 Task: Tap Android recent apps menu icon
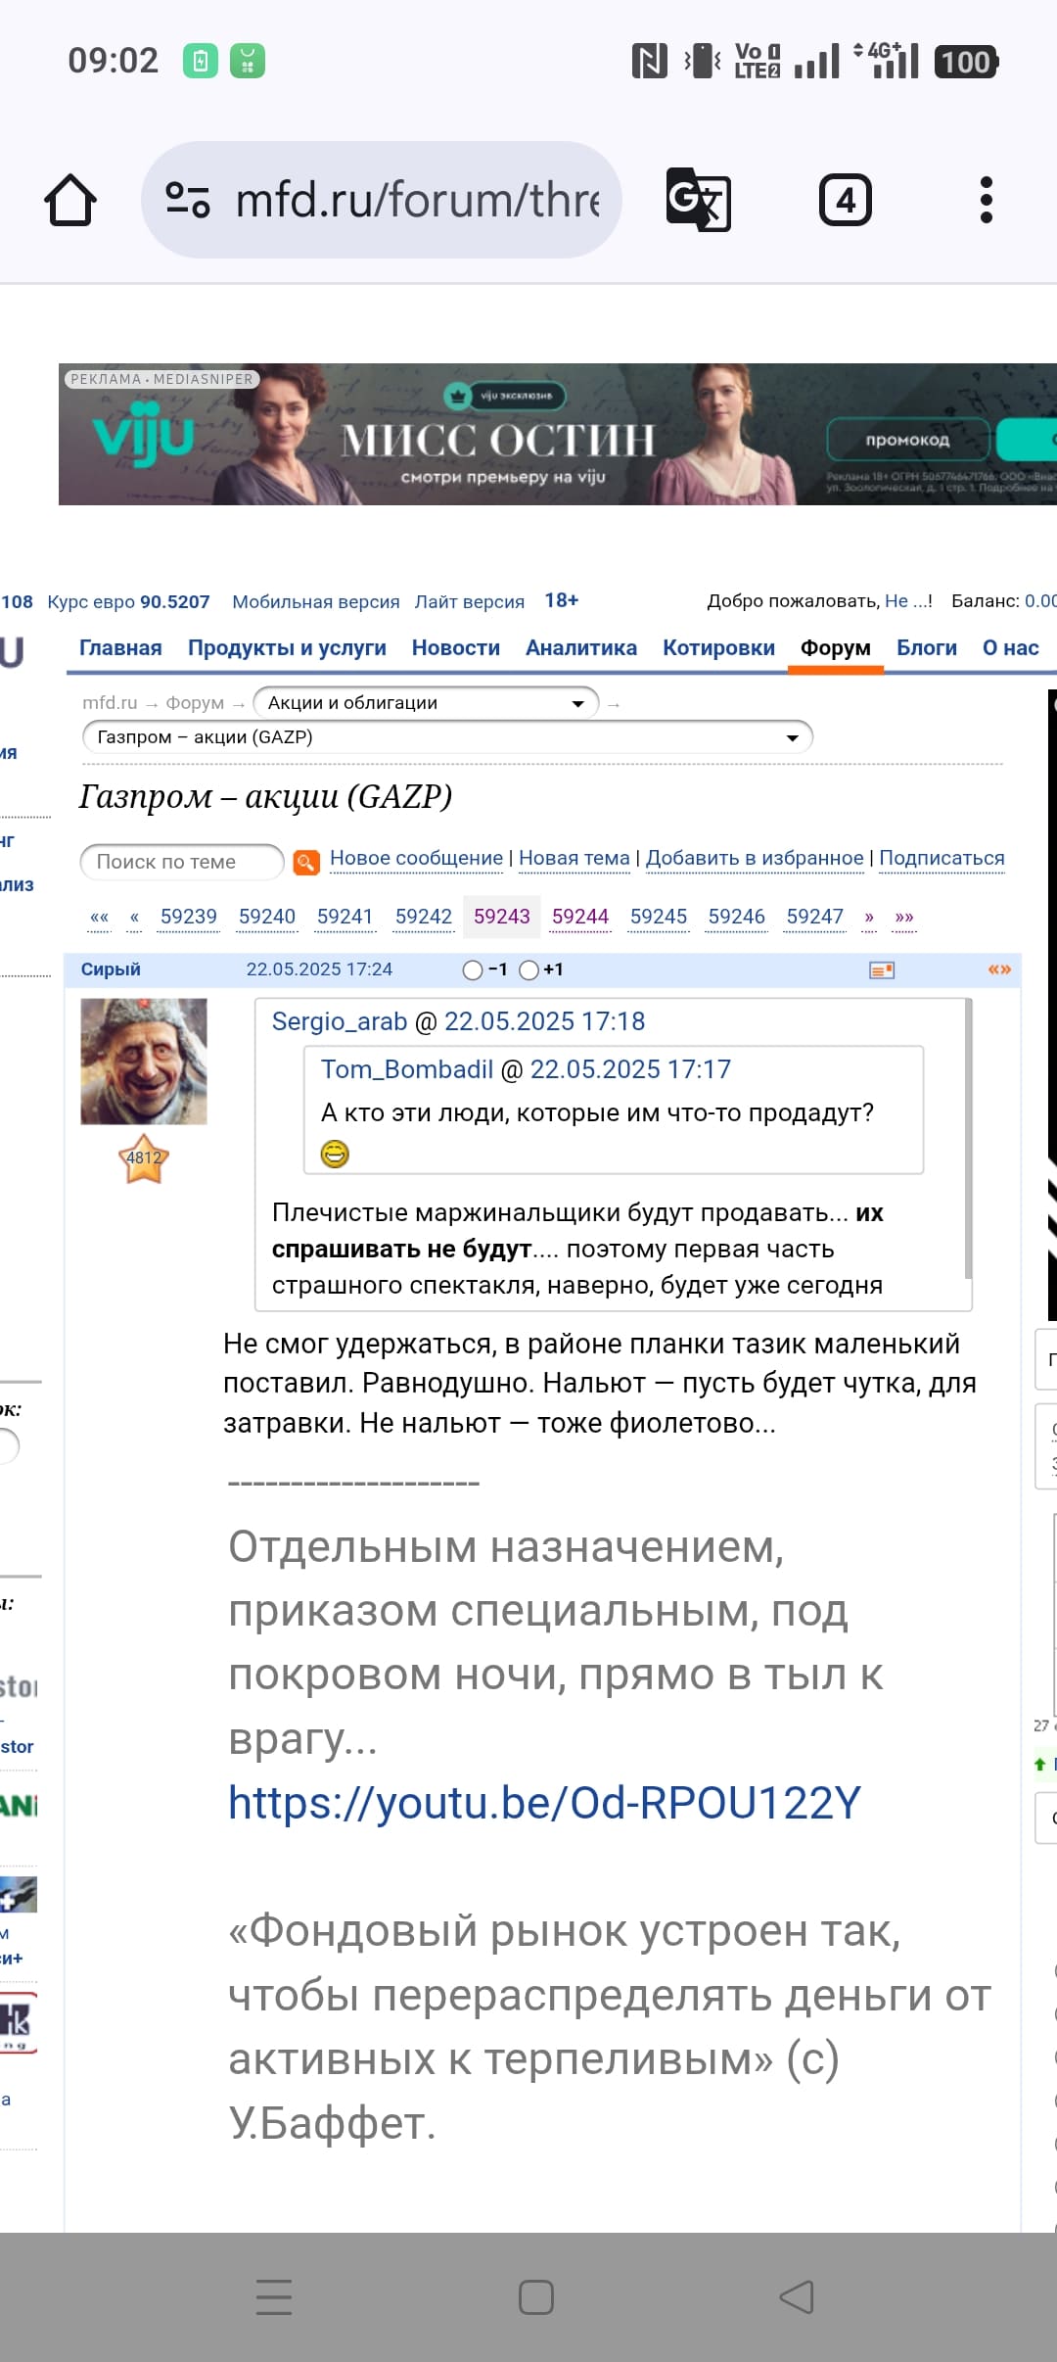tap(274, 2296)
